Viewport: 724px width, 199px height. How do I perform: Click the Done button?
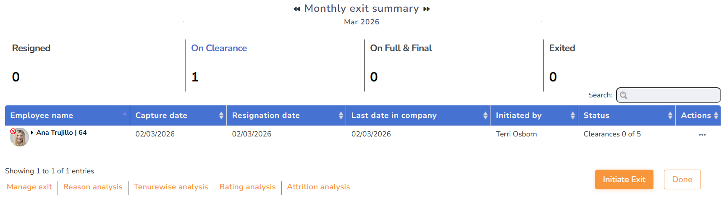(x=682, y=180)
